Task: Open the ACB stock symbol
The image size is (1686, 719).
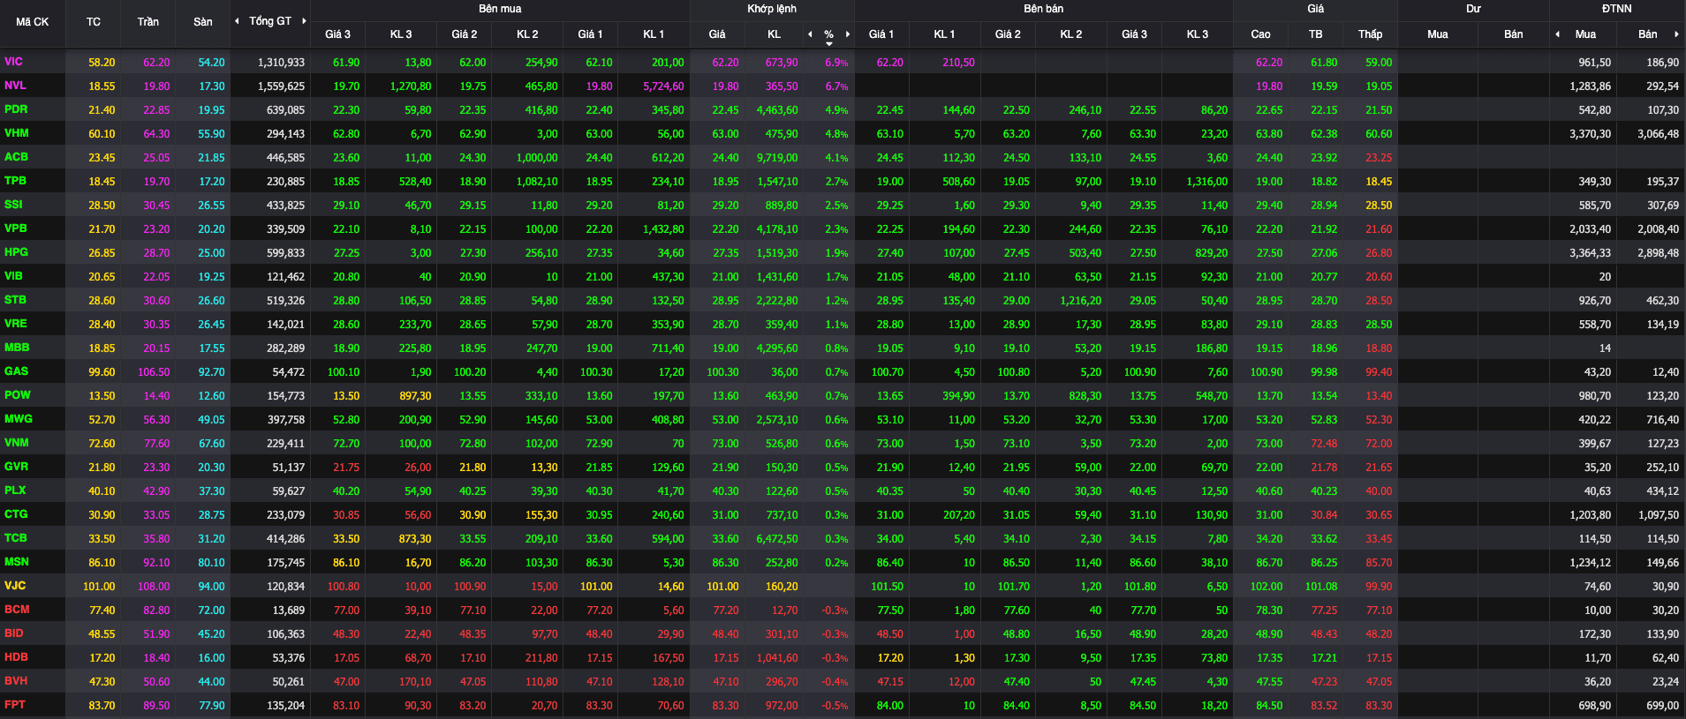Action: [x=16, y=157]
